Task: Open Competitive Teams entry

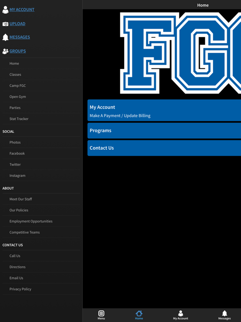Action: click(x=41, y=232)
